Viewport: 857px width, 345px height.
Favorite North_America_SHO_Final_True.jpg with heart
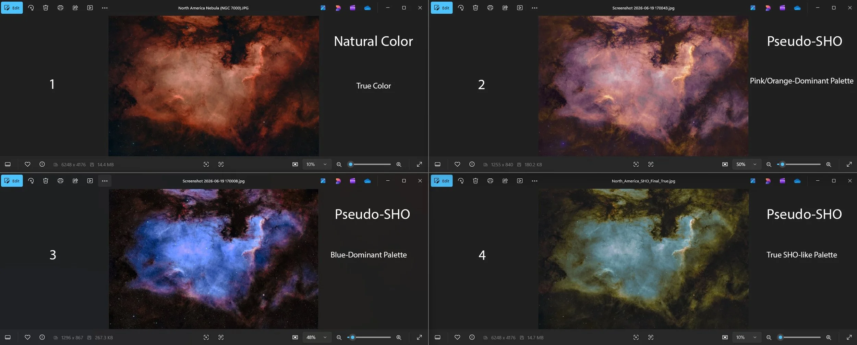[457, 337]
